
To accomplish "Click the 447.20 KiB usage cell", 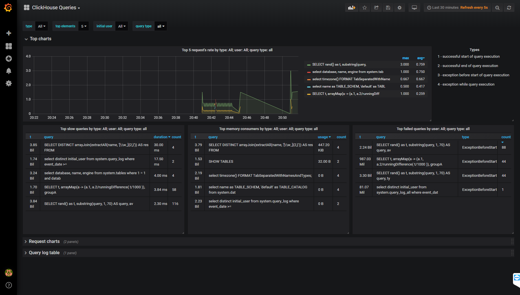I will (324, 147).
